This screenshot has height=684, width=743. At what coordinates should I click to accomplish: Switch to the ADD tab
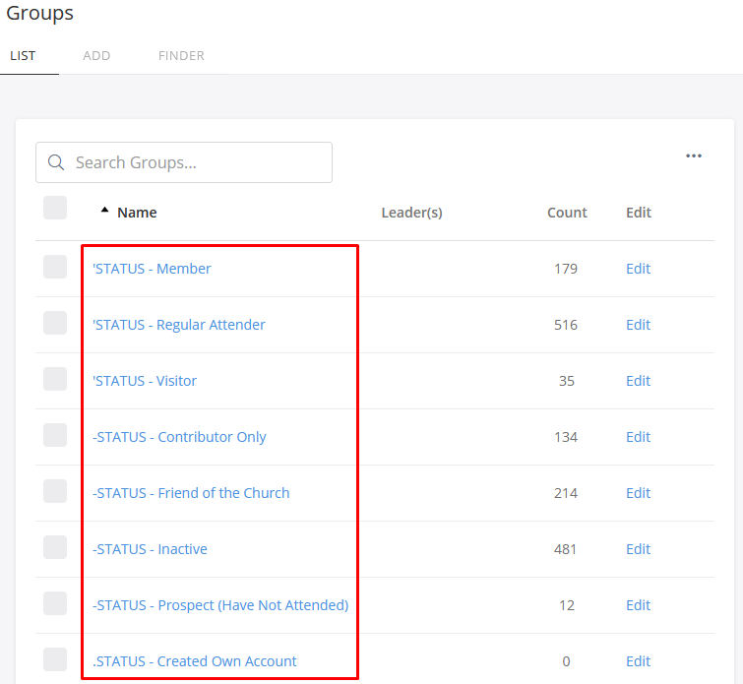(x=96, y=56)
